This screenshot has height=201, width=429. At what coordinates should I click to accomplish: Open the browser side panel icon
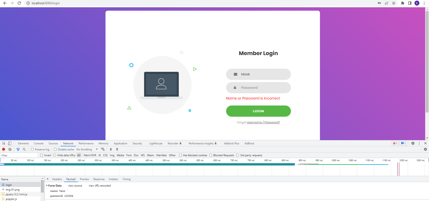tap(409, 3)
